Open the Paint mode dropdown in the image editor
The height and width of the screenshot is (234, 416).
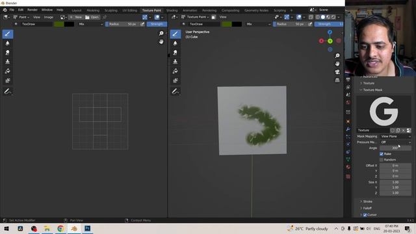coord(21,18)
